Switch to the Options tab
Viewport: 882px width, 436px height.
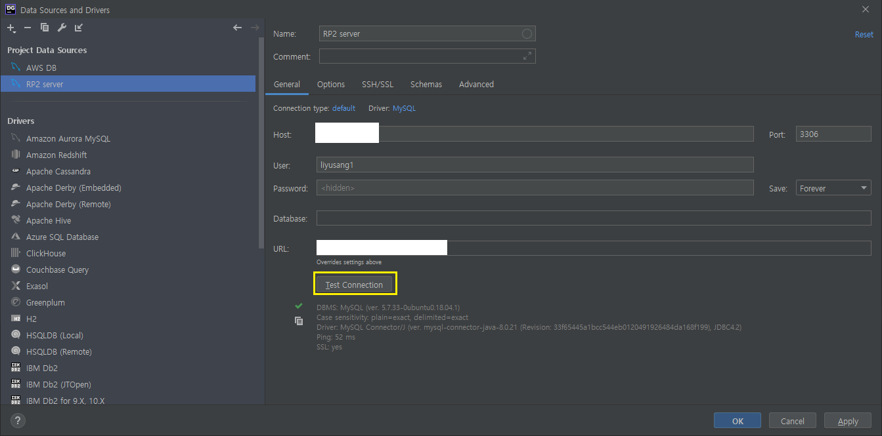tap(331, 84)
